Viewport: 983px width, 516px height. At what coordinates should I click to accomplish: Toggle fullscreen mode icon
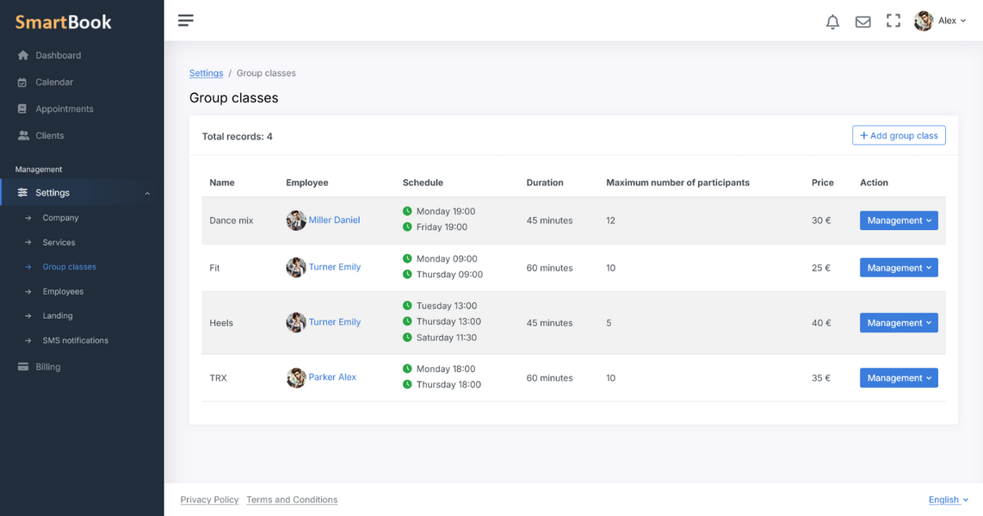(x=893, y=21)
